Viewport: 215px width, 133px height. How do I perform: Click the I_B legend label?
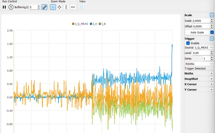(104, 24)
